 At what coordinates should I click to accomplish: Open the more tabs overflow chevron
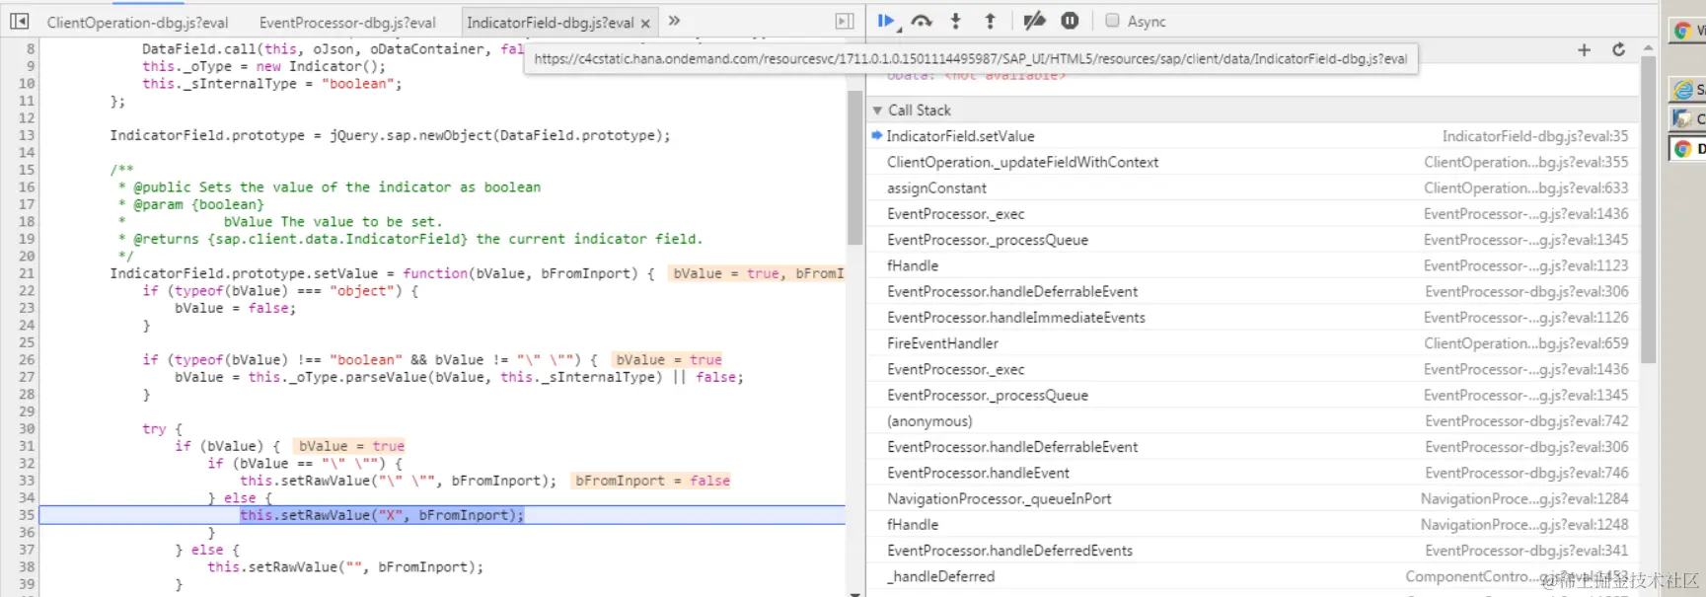pyautogui.click(x=674, y=21)
